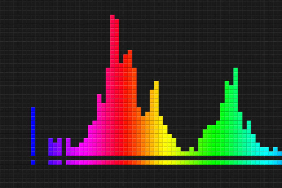Click the shorter green peak left of the tallest

[x=227, y=83]
